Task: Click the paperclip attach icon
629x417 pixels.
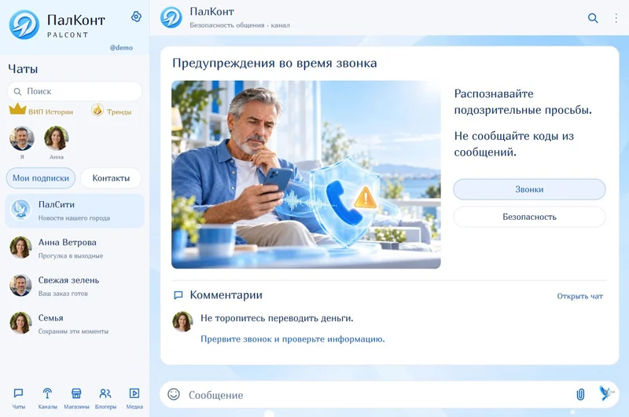Action: point(580,394)
